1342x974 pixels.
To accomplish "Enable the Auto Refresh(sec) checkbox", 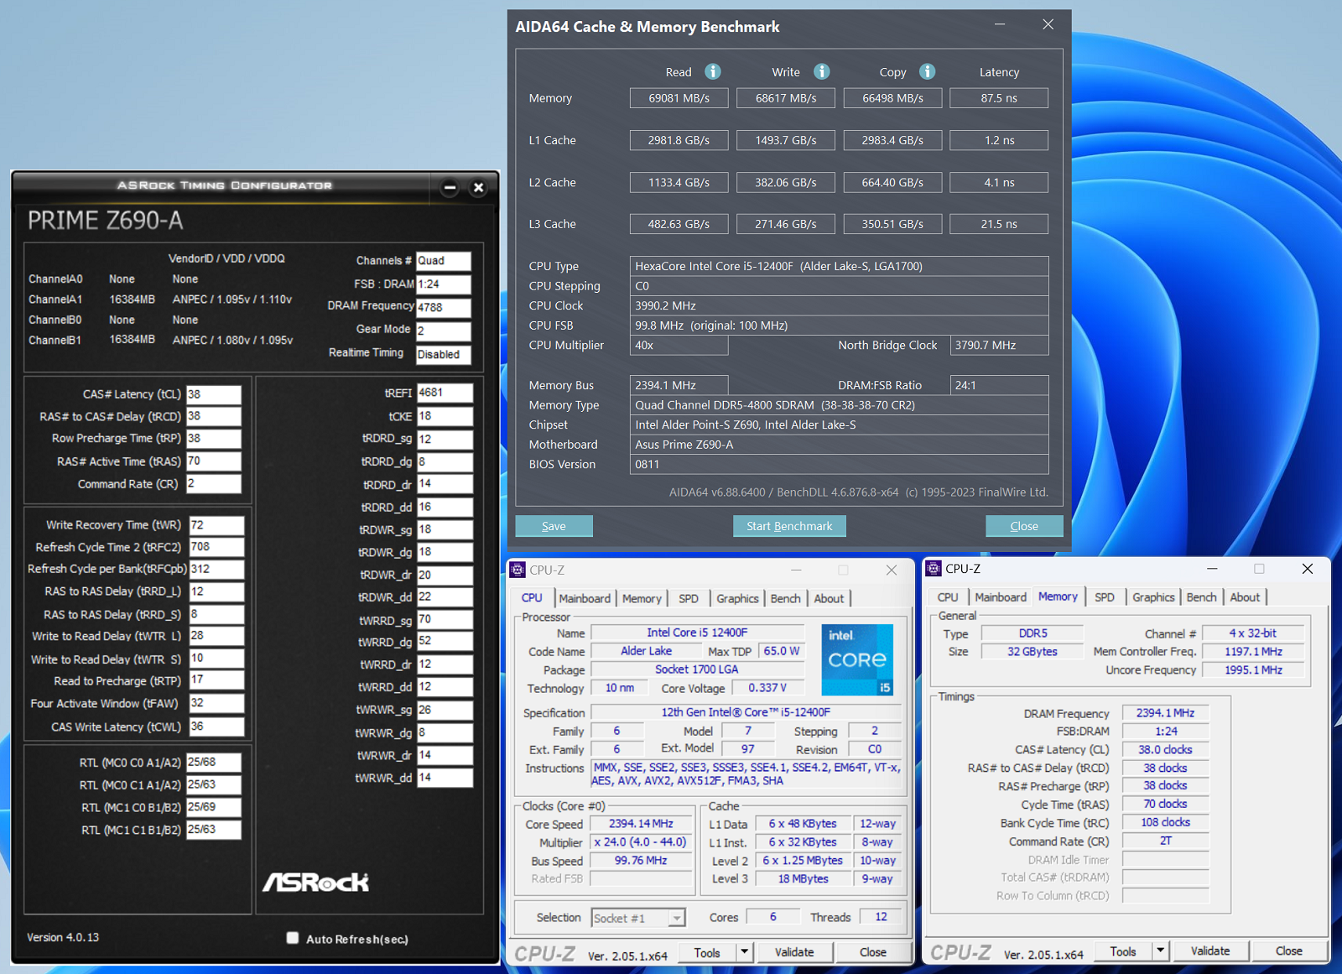I will click(293, 938).
